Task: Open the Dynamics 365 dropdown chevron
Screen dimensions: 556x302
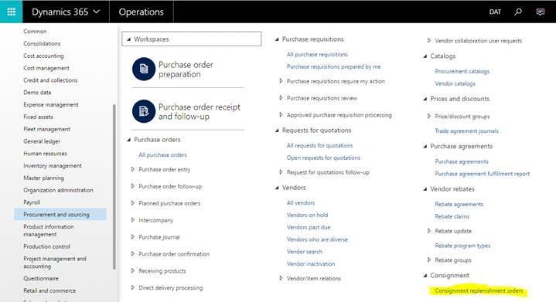Action: coord(96,12)
